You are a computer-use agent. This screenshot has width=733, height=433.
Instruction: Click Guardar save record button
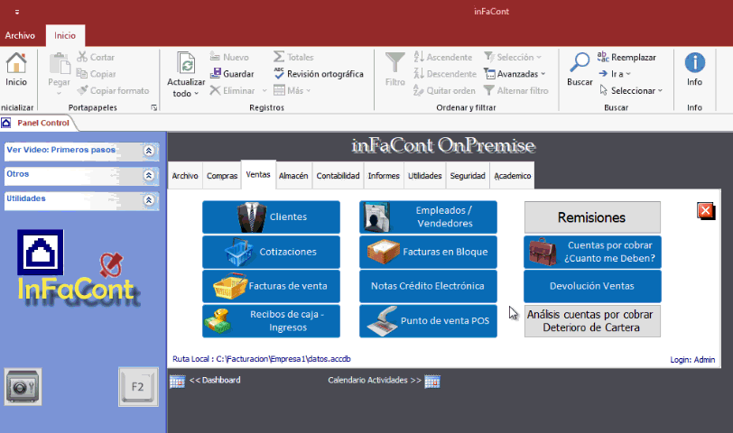pyautogui.click(x=232, y=74)
